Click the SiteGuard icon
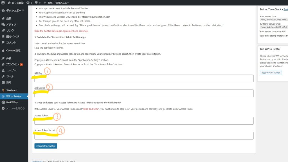Viewport: 288px width, 162px height. [3, 90]
